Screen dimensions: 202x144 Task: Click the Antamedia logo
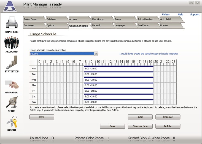[x=10, y=6]
